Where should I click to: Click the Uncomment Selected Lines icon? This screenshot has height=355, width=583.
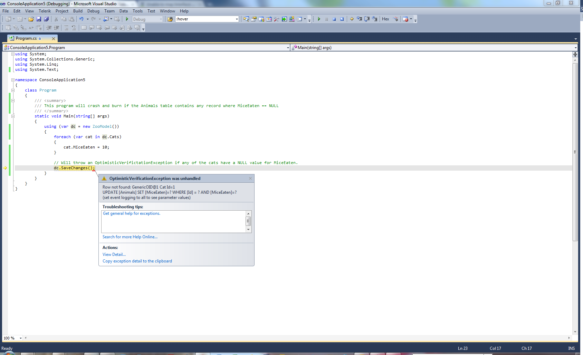pos(74,28)
